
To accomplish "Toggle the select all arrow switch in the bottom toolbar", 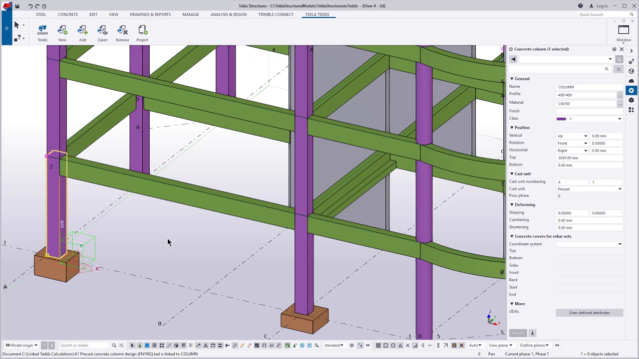I will pos(132,345).
